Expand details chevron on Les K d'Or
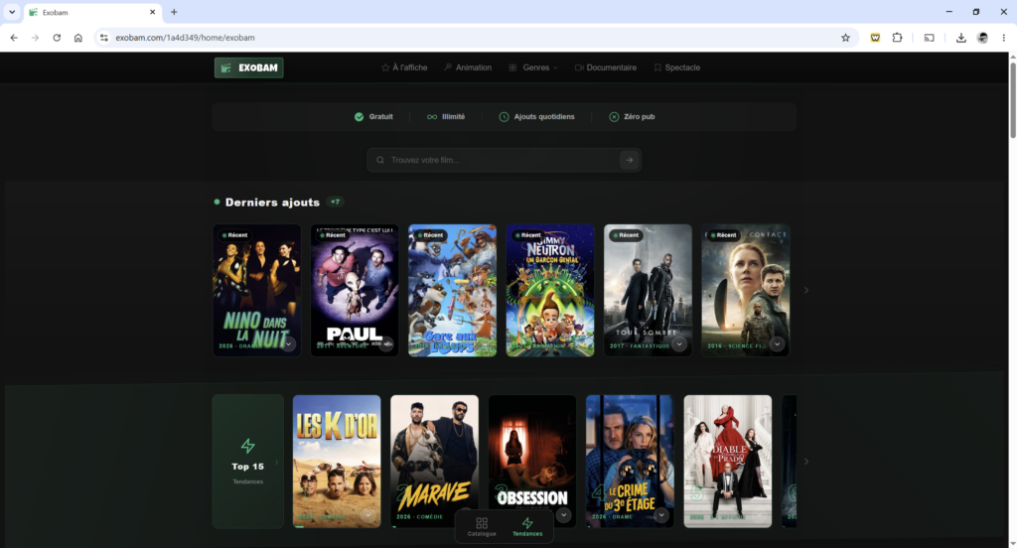The image size is (1017, 548). tap(368, 515)
